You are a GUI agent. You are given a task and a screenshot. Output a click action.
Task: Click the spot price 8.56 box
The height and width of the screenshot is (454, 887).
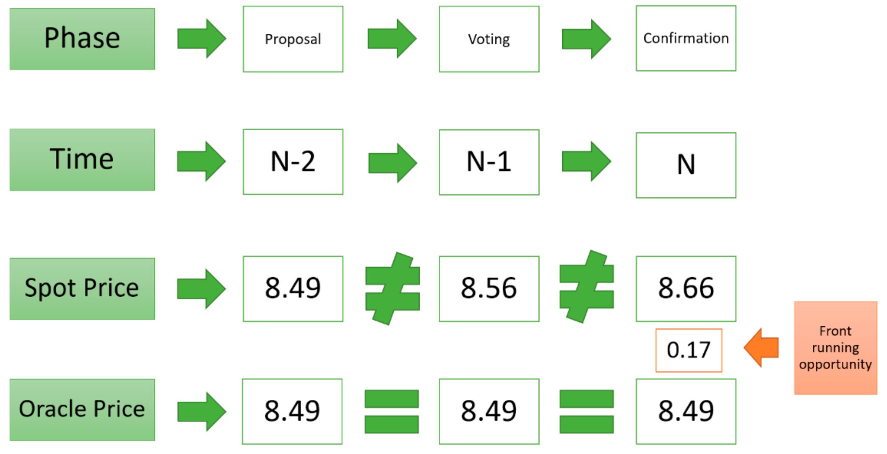[x=489, y=289]
